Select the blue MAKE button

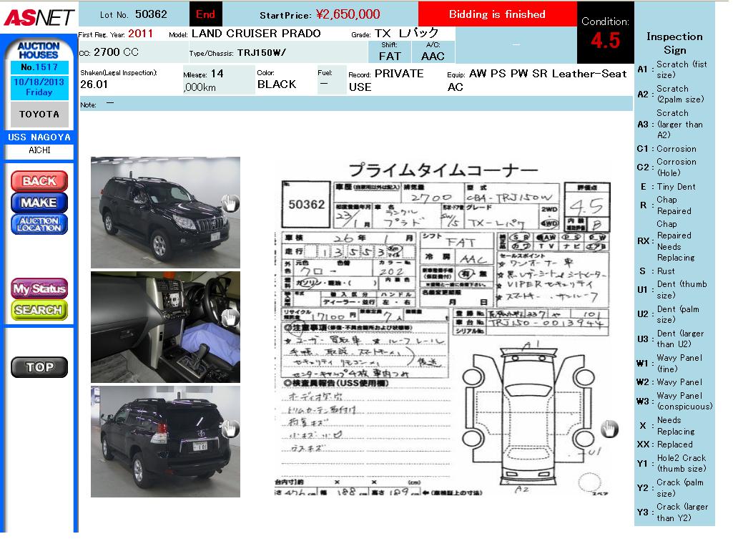(x=39, y=203)
